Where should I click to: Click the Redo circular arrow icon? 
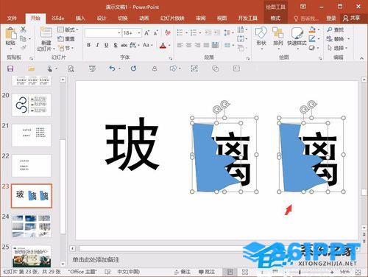tap(133, 69)
